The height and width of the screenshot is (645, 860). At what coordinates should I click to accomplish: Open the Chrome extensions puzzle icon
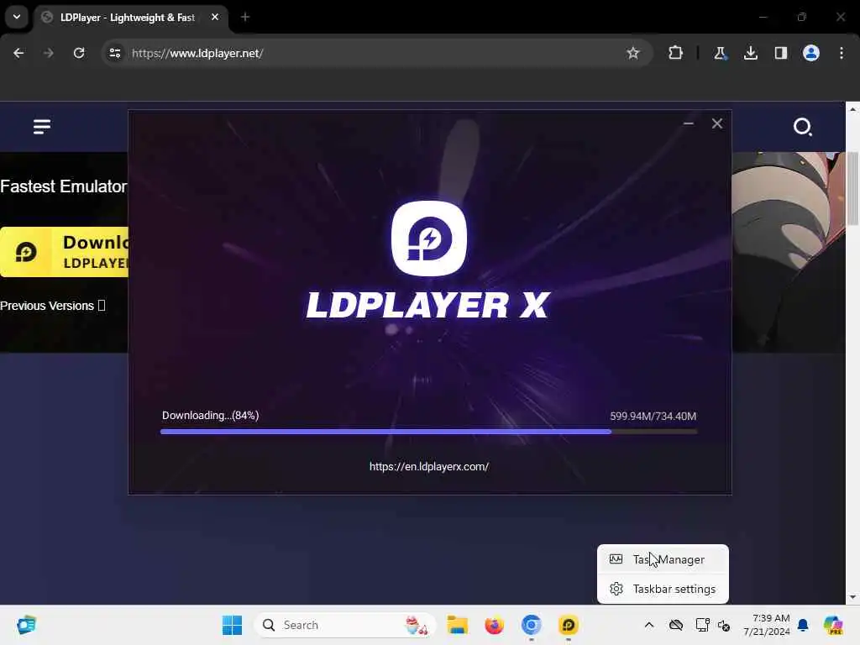[676, 53]
